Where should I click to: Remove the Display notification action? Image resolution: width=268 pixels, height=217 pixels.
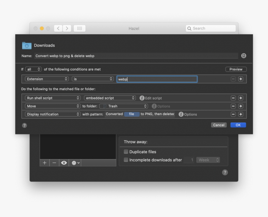click(233, 114)
